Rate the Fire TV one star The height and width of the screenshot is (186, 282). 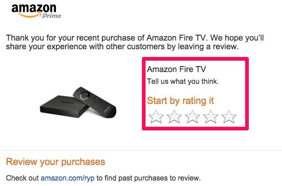(x=156, y=117)
